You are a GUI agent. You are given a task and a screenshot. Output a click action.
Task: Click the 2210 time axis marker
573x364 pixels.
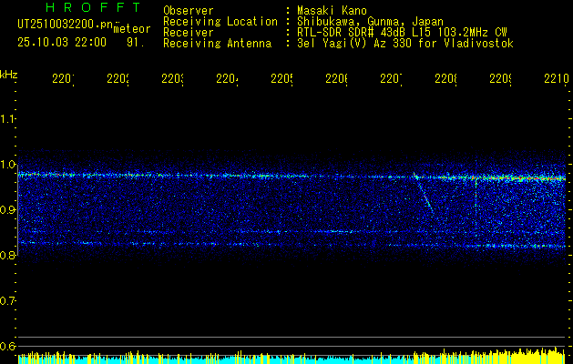557,78
